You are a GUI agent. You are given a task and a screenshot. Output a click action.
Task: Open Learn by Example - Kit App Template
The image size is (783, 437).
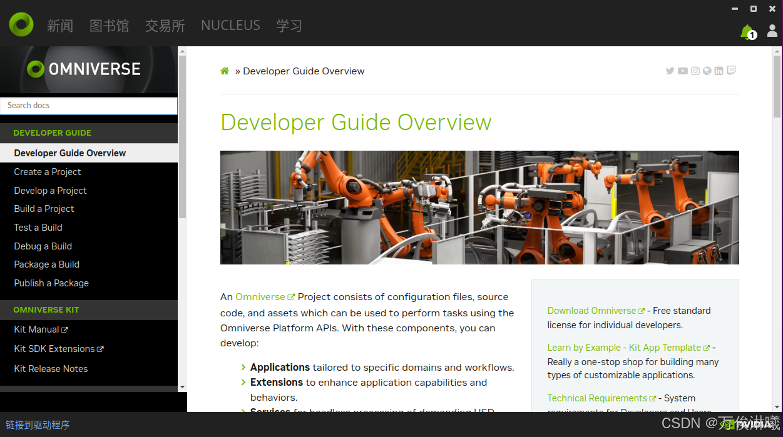(x=628, y=348)
